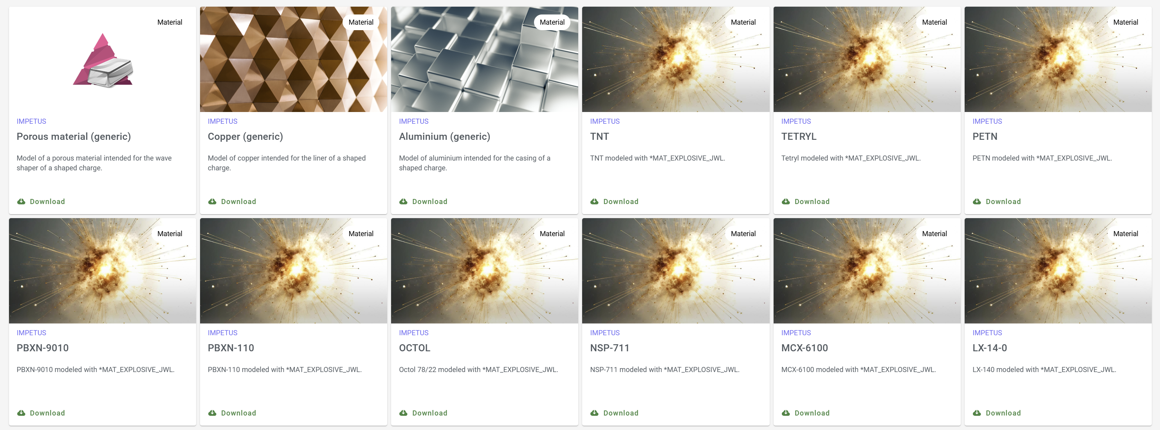The width and height of the screenshot is (1160, 430).
Task: Download the TNT explosive material
Action: point(614,201)
